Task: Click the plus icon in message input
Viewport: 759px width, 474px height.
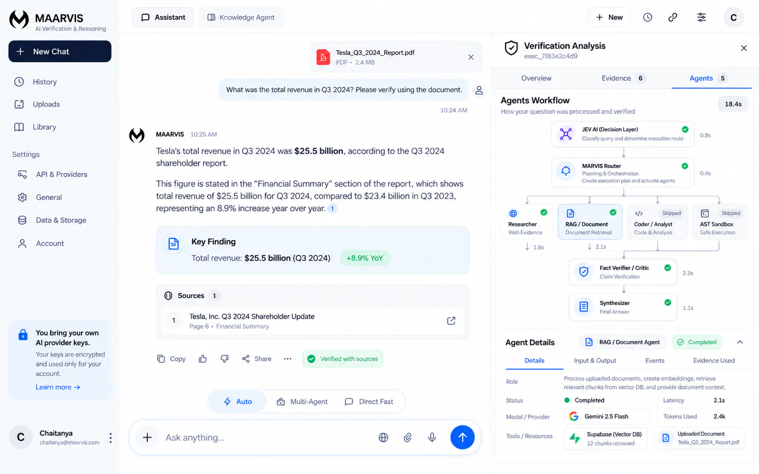Action: 147,437
